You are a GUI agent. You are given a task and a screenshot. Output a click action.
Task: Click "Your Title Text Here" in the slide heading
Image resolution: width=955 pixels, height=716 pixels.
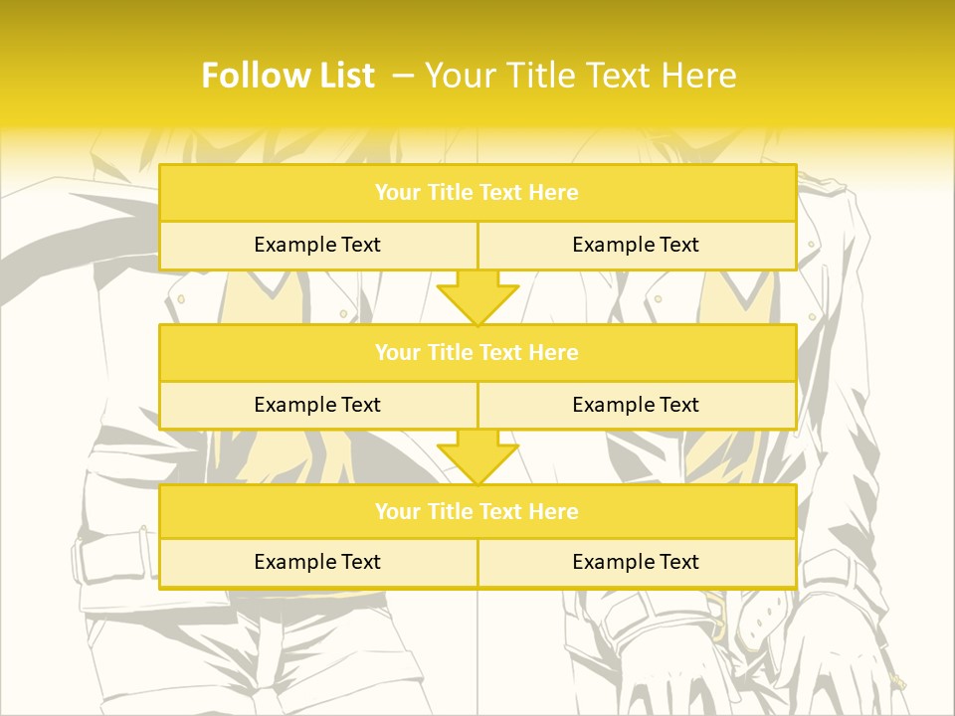580,76
